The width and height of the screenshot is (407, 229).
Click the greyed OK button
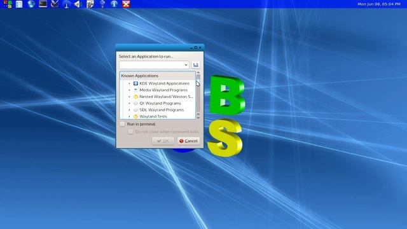(163, 141)
